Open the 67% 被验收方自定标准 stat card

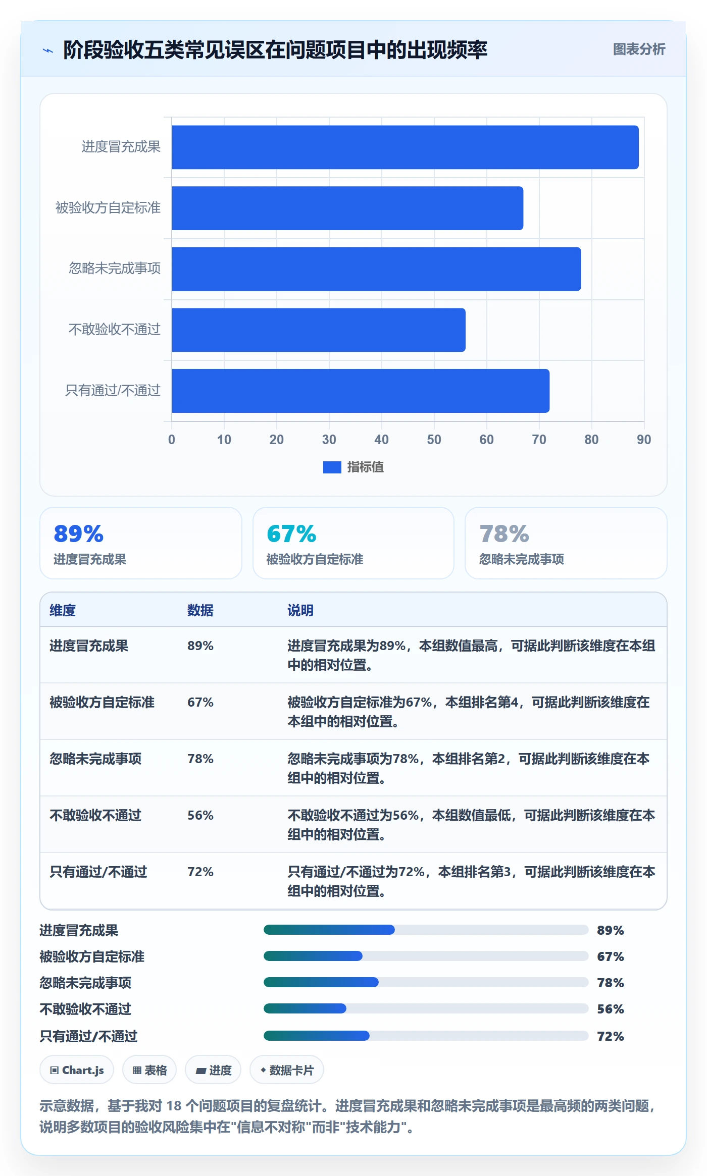(x=353, y=543)
